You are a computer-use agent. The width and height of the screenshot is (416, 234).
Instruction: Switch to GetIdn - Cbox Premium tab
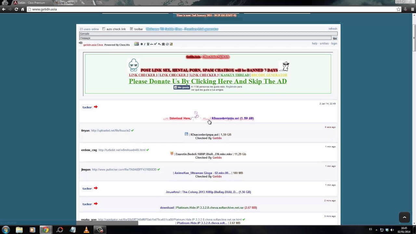(31, 3)
